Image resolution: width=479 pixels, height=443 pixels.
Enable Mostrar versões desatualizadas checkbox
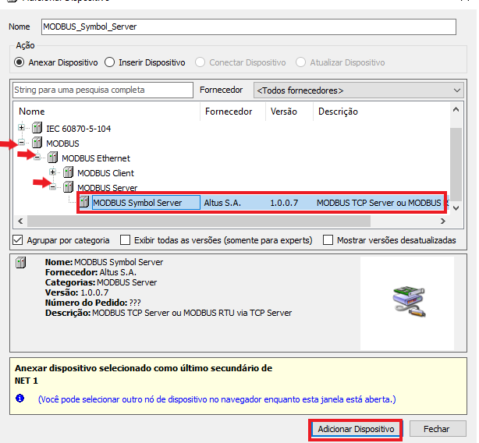(328, 240)
